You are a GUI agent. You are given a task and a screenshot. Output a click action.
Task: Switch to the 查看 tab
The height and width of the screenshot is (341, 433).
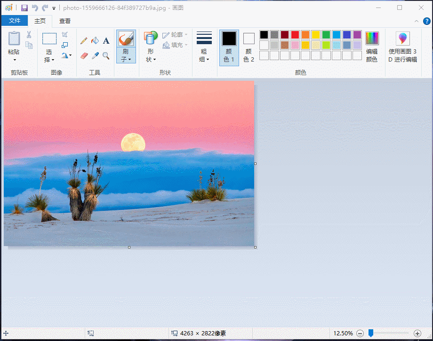pos(65,21)
